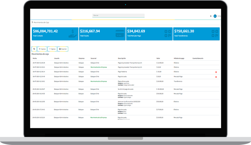Export the movements with Exportar button
The image size is (251, 145).
tap(63, 49)
